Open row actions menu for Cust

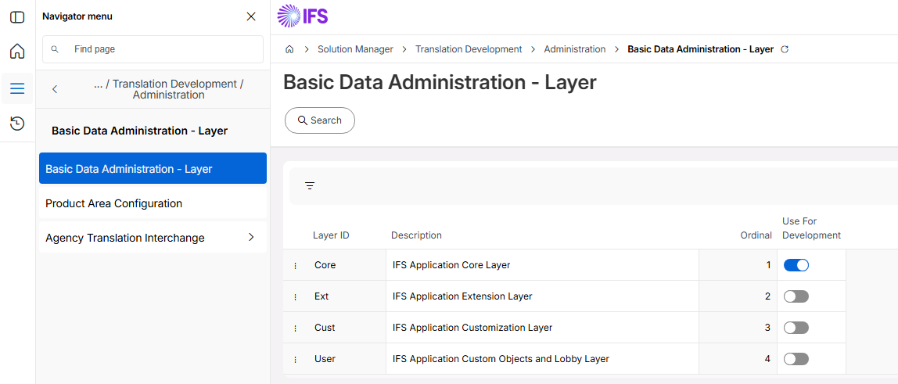point(296,328)
